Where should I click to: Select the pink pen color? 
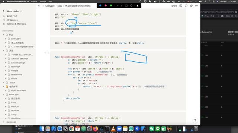coord(106,6)
